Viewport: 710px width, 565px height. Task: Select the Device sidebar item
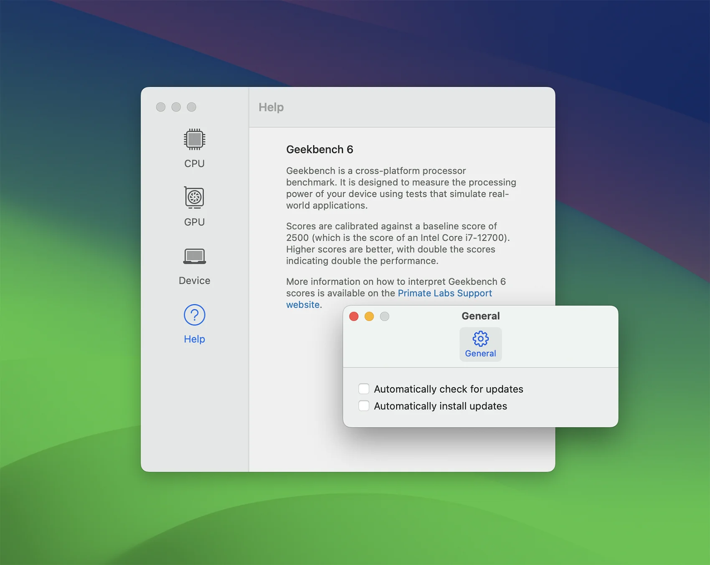(194, 266)
